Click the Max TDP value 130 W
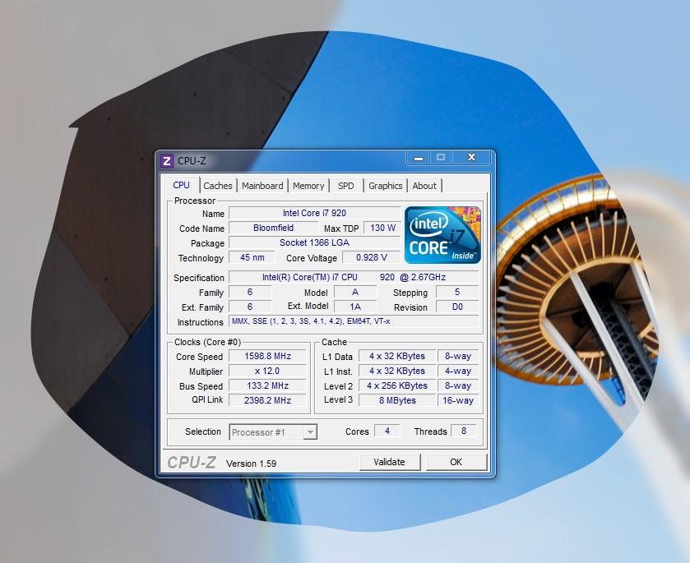The image size is (690, 563). pos(382,228)
